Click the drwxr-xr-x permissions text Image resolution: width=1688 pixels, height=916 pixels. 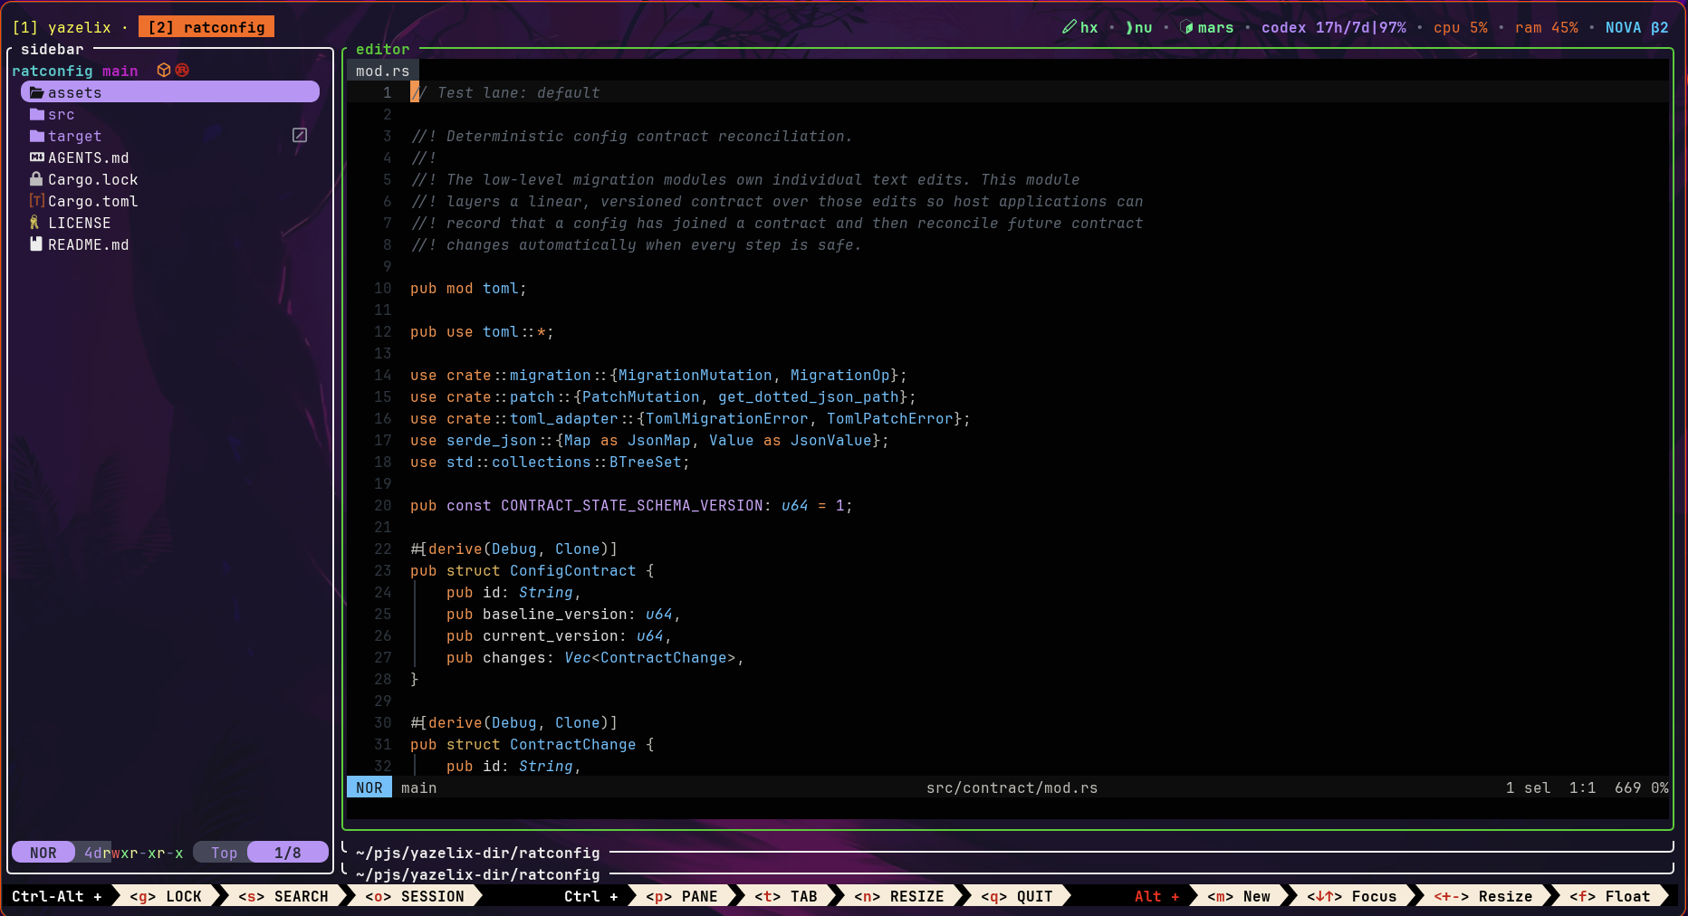(139, 853)
